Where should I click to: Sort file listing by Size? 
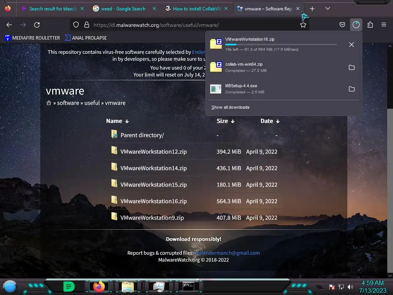pyautogui.click(x=225, y=121)
